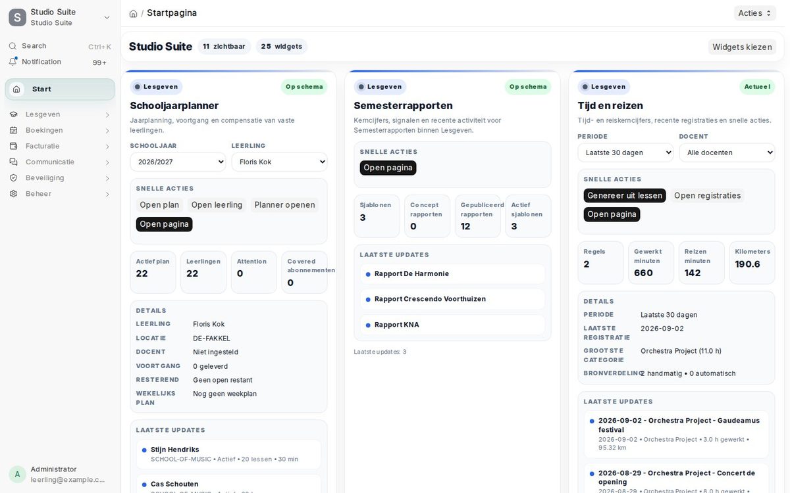The height and width of the screenshot is (493, 790).
Task: Open the home breadcrumb icon
Action: pos(133,13)
